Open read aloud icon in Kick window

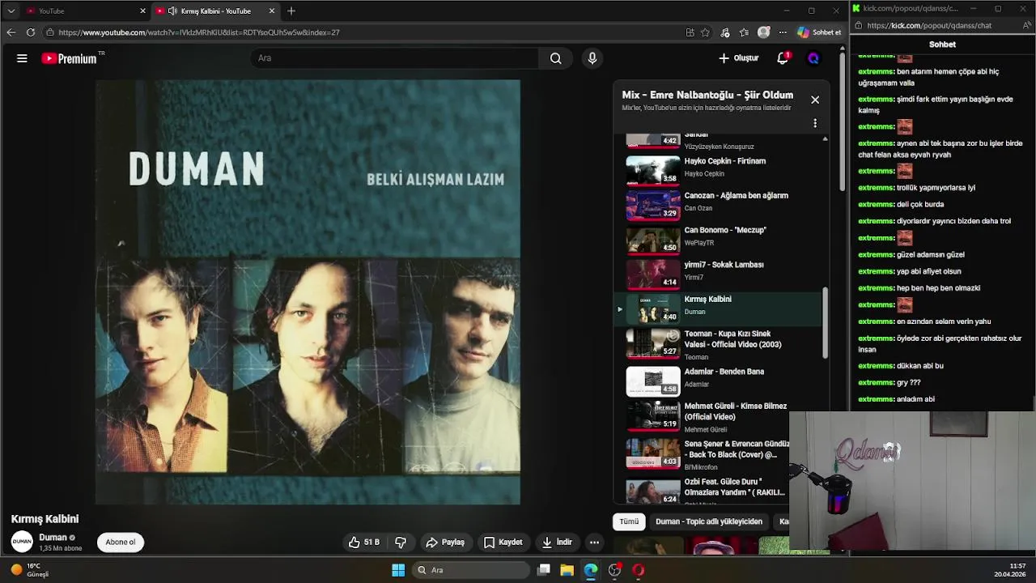pyautogui.click(x=1029, y=25)
